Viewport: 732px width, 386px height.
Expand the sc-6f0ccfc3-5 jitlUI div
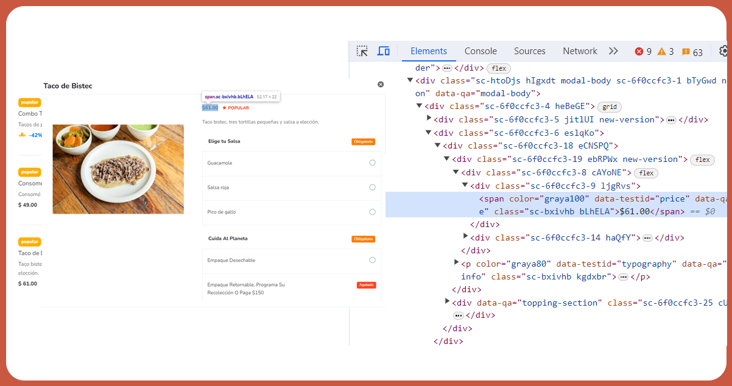[429, 119]
